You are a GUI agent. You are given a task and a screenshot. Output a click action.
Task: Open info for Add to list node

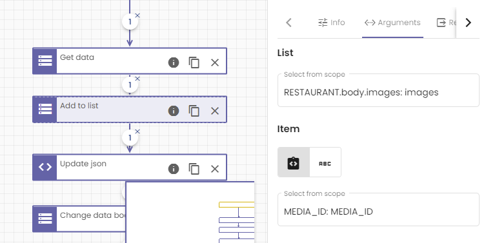[x=174, y=111]
